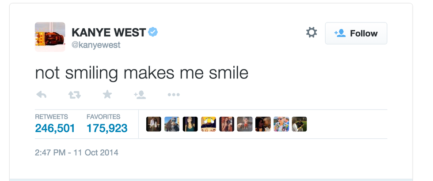The image size is (433, 181).
Task: Click the @kanyewest handle
Action: [96, 45]
